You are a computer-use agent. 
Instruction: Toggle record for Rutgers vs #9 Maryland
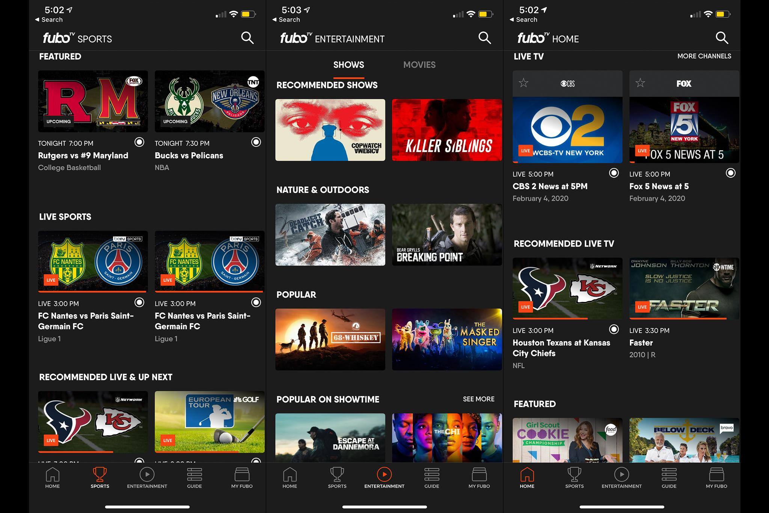(x=139, y=142)
